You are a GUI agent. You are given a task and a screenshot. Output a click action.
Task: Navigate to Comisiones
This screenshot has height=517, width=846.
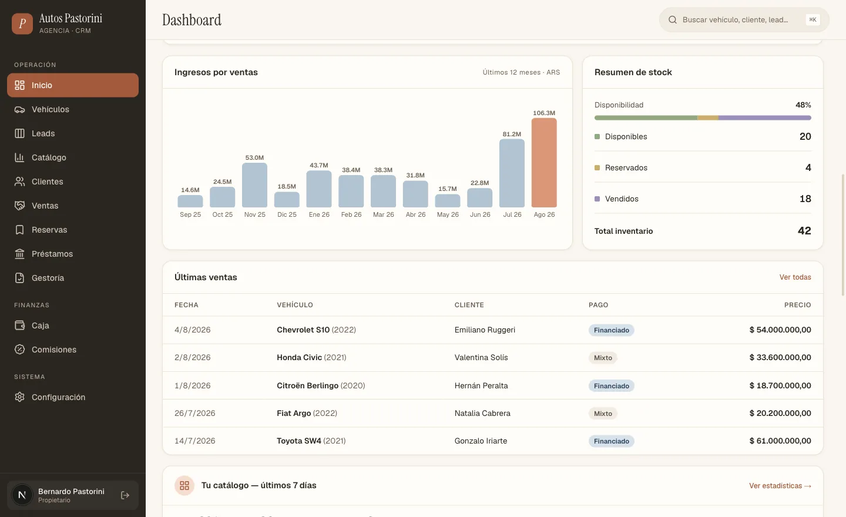click(x=73, y=350)
